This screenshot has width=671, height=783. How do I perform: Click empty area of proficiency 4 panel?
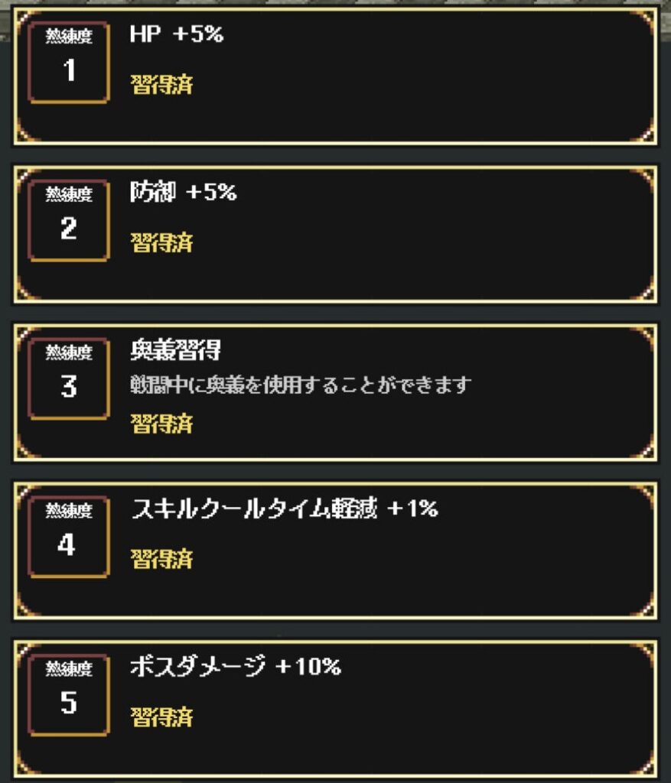click(x=425, y=564)
